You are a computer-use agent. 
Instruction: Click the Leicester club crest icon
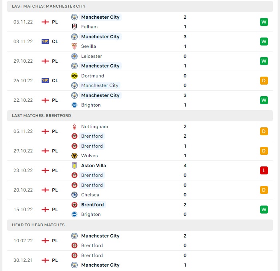[74, 56]
